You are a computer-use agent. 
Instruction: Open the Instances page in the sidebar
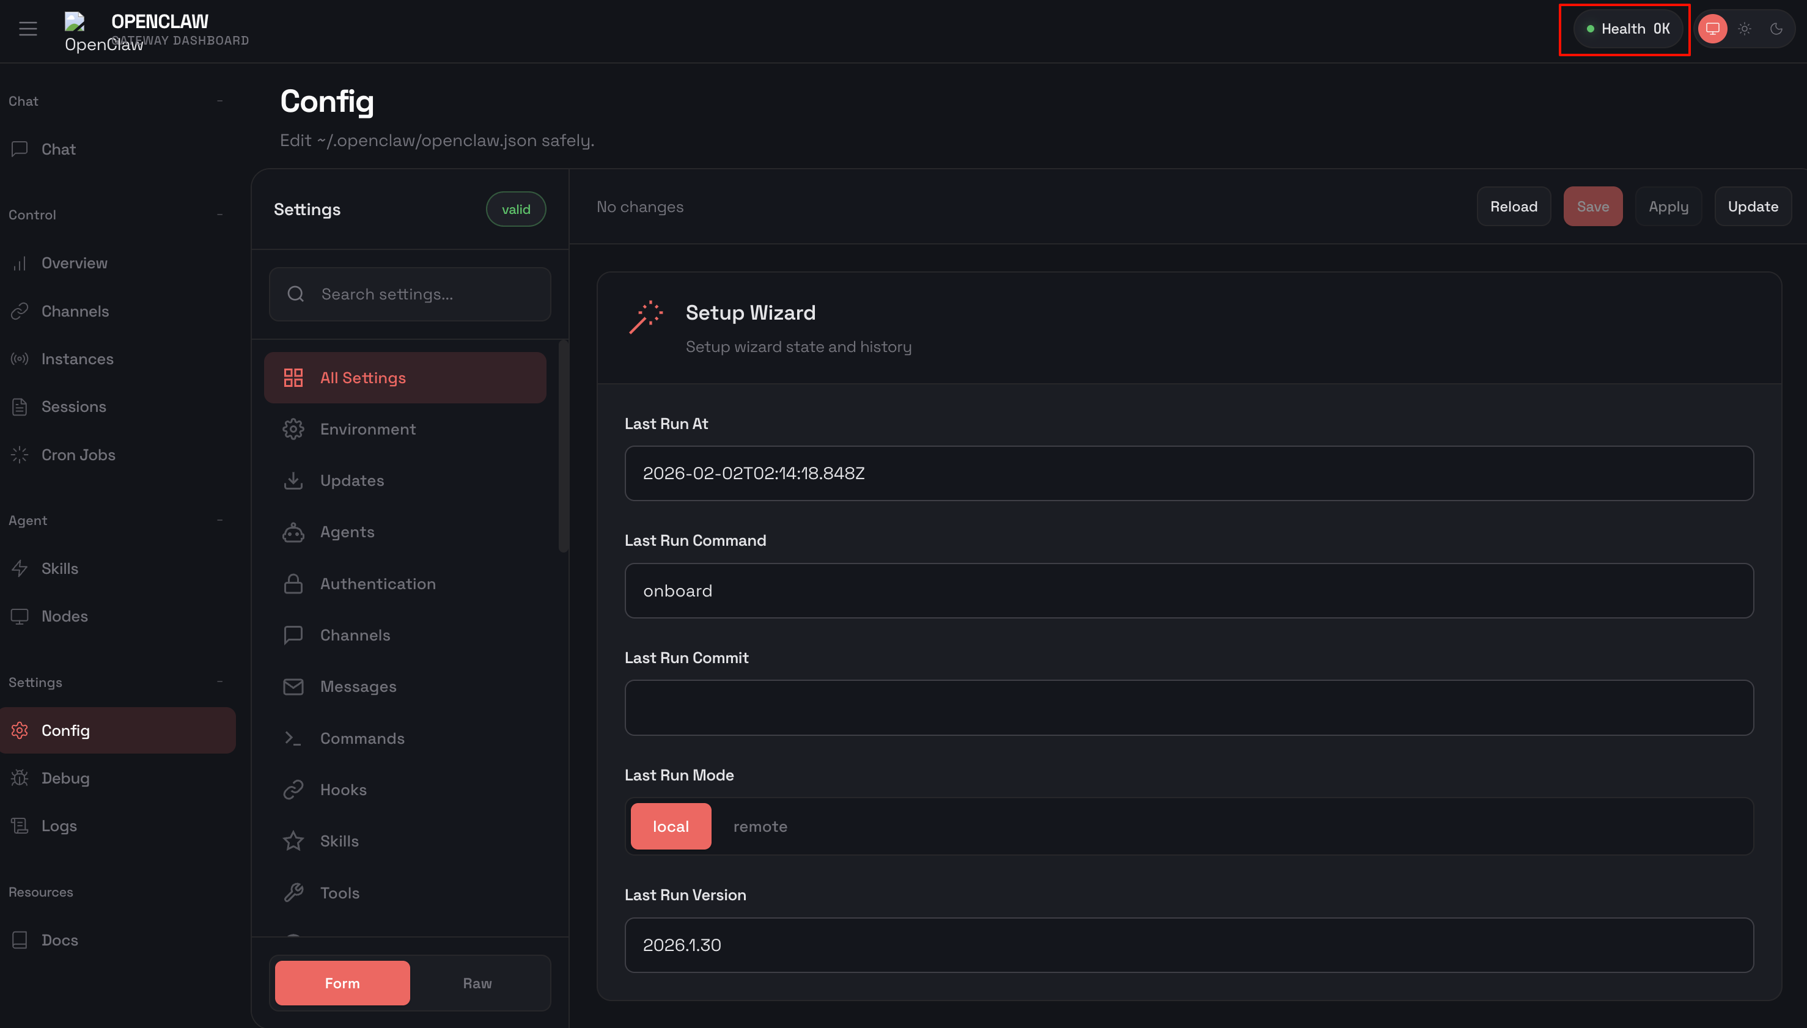77,359
